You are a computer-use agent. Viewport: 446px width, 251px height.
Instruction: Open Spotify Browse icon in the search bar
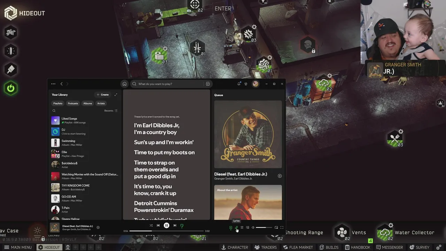(208, 84)
